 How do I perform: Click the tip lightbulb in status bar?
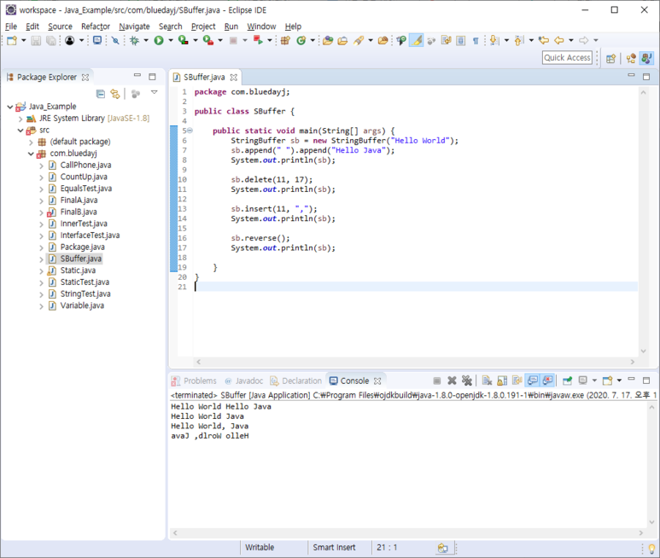pyautogui.click(x=651, y=549)
